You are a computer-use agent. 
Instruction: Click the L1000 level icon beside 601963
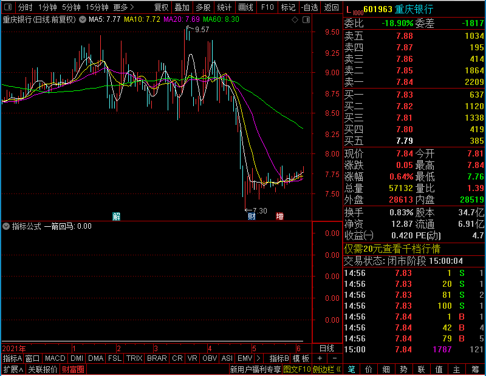pyautogui.click(x=354, y=11)
